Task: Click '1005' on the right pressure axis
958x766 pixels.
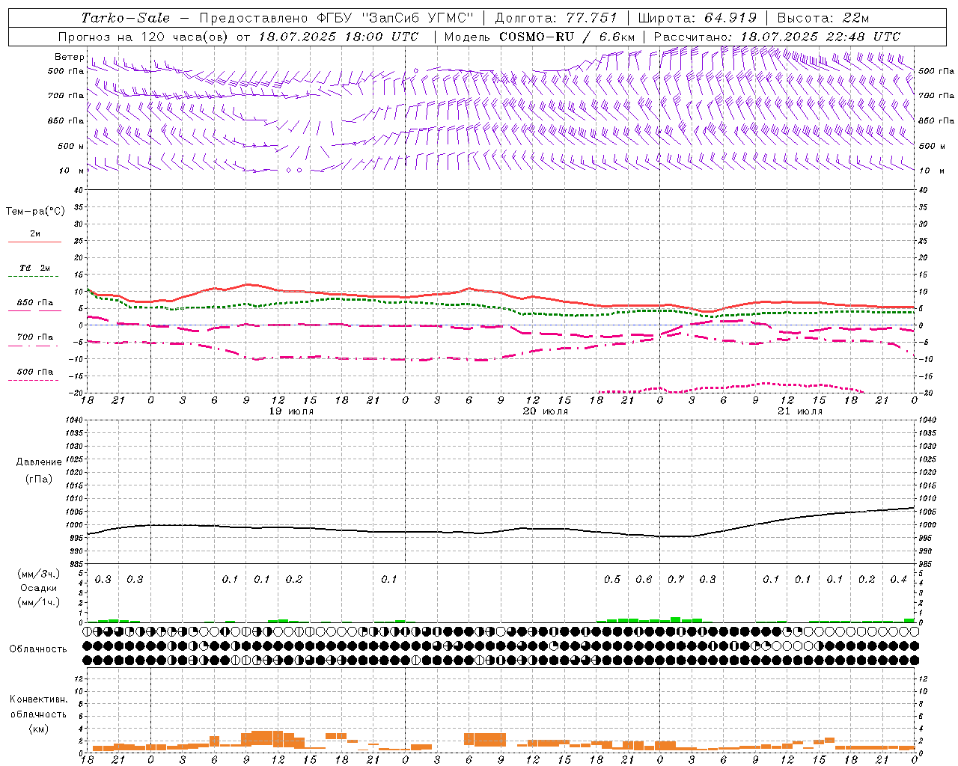Action: tap(927, 512)
